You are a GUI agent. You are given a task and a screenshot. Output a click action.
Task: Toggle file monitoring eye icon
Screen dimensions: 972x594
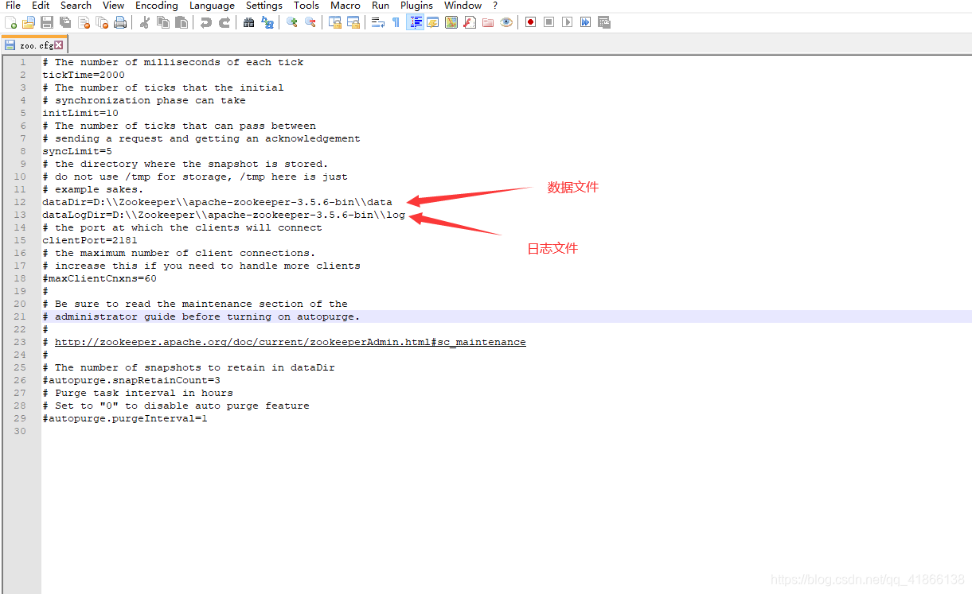pos(506,22)
